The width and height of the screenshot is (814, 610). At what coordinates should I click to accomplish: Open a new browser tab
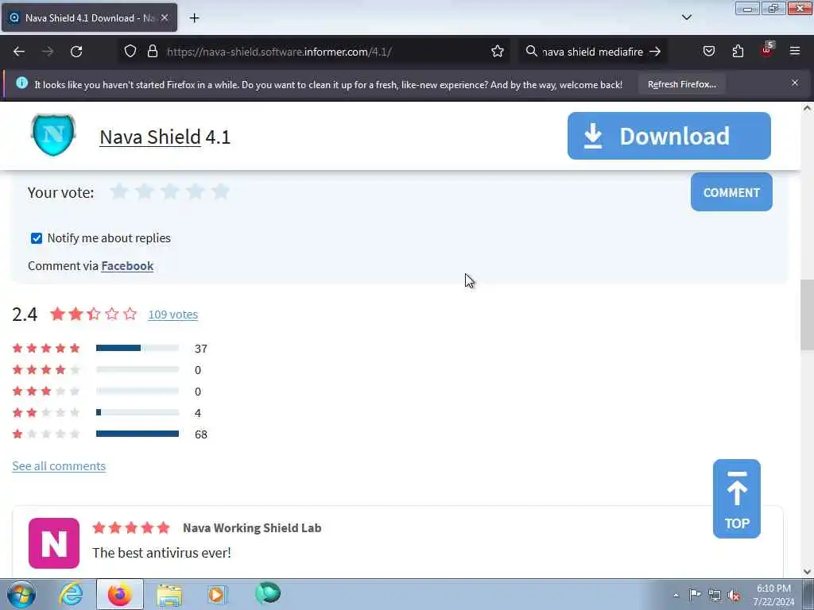[194, 18]
